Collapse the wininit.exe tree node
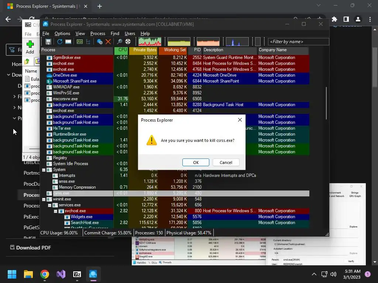 [x=44, y=199]
